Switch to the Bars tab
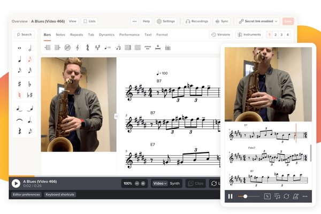This screenshot has width=321, height=214. tap(47, 35)
